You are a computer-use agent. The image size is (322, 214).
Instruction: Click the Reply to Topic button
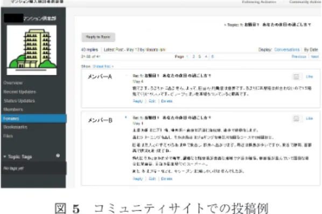[98, 37]
